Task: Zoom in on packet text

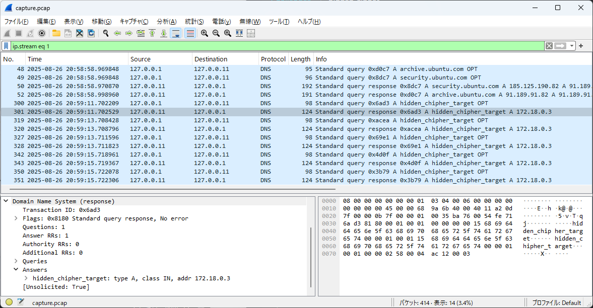Action: pyautogui.click(x=205, y=33)
